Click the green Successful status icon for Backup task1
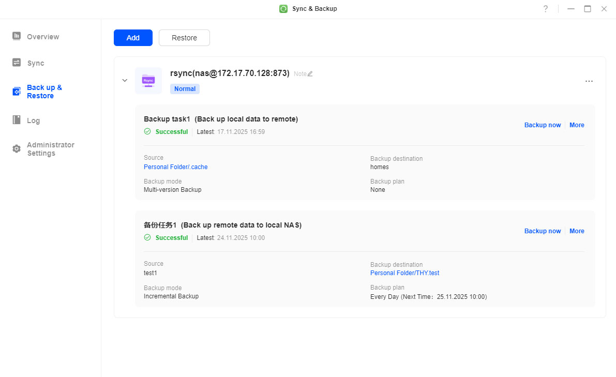The image size is (616, 377). click(x=147, y=131)
